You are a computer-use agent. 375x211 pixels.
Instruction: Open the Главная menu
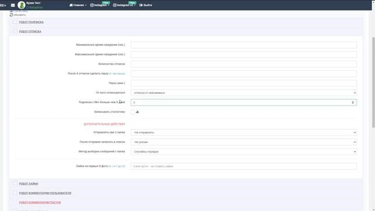78,5
